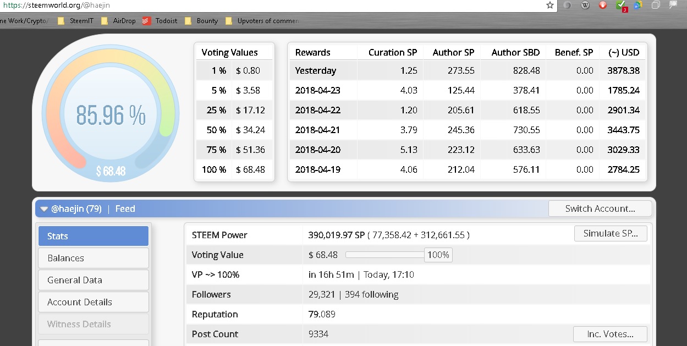The image size is (687, 346).
Task: Click the $ 68.48 value under gauge
Action: 111,171
